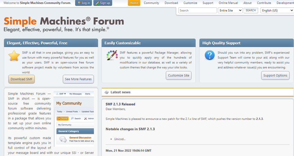Click the Latest news icon

107,92
